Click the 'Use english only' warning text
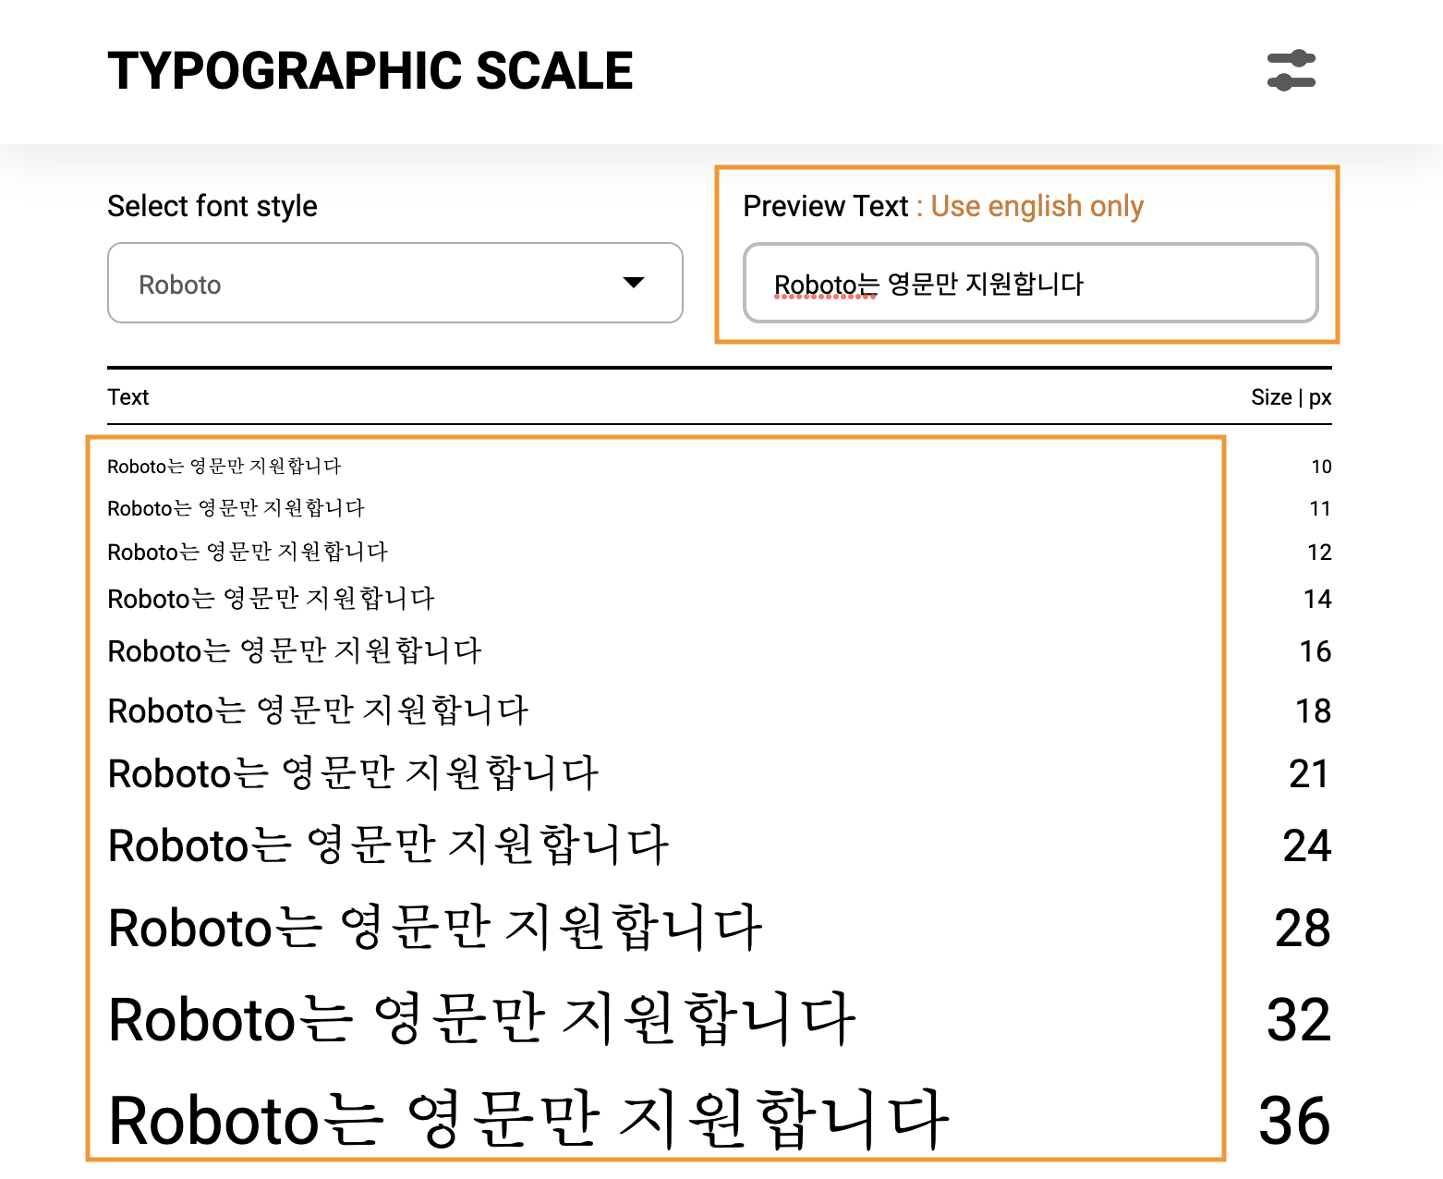1443x1179 pixels. tap(1037, 206)
